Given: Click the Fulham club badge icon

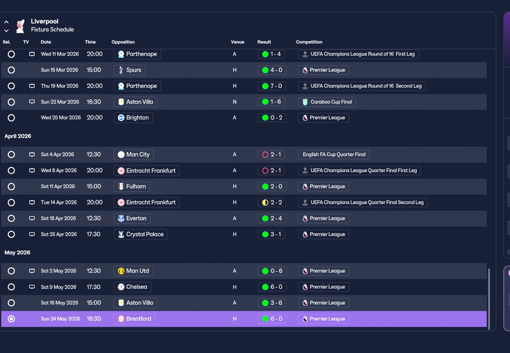Looking at the screenshot, I should [121, 186].
